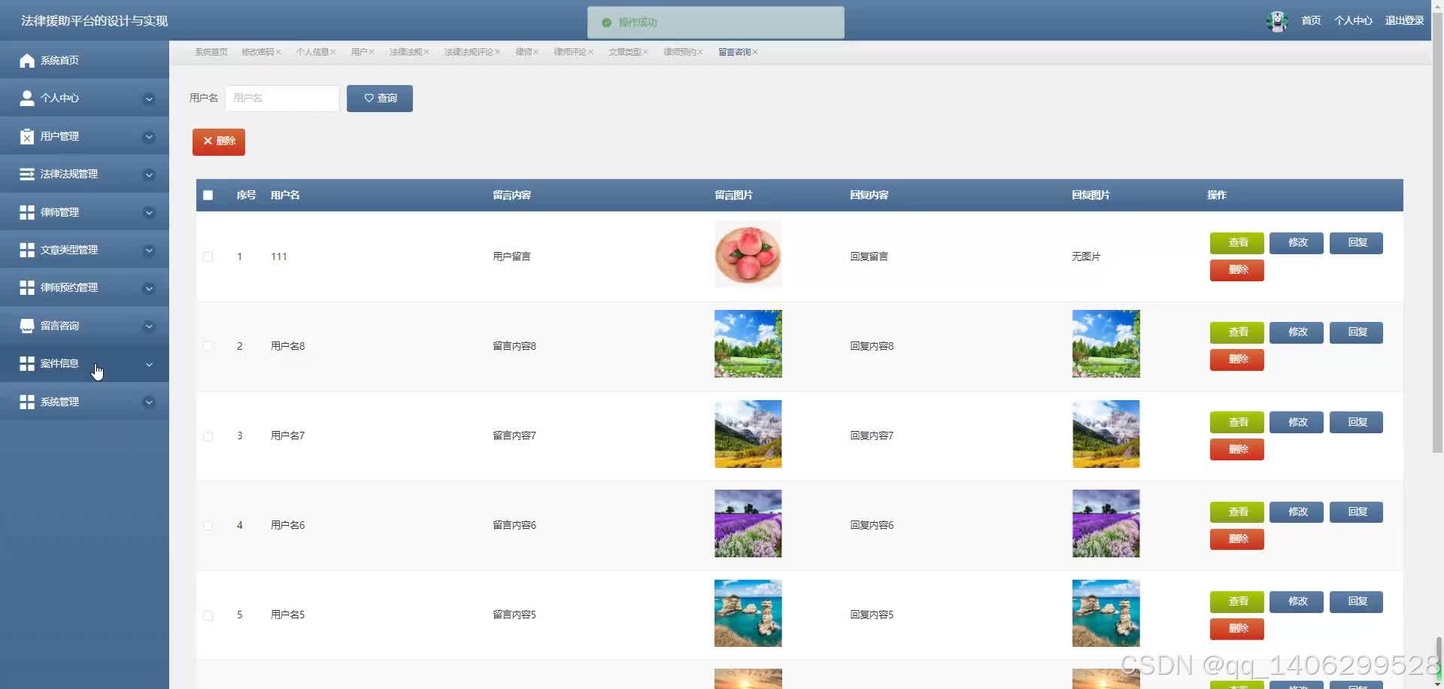Close the 用户 tab
The height and width of the screenshot is (689, 1444).
point(372,52)
